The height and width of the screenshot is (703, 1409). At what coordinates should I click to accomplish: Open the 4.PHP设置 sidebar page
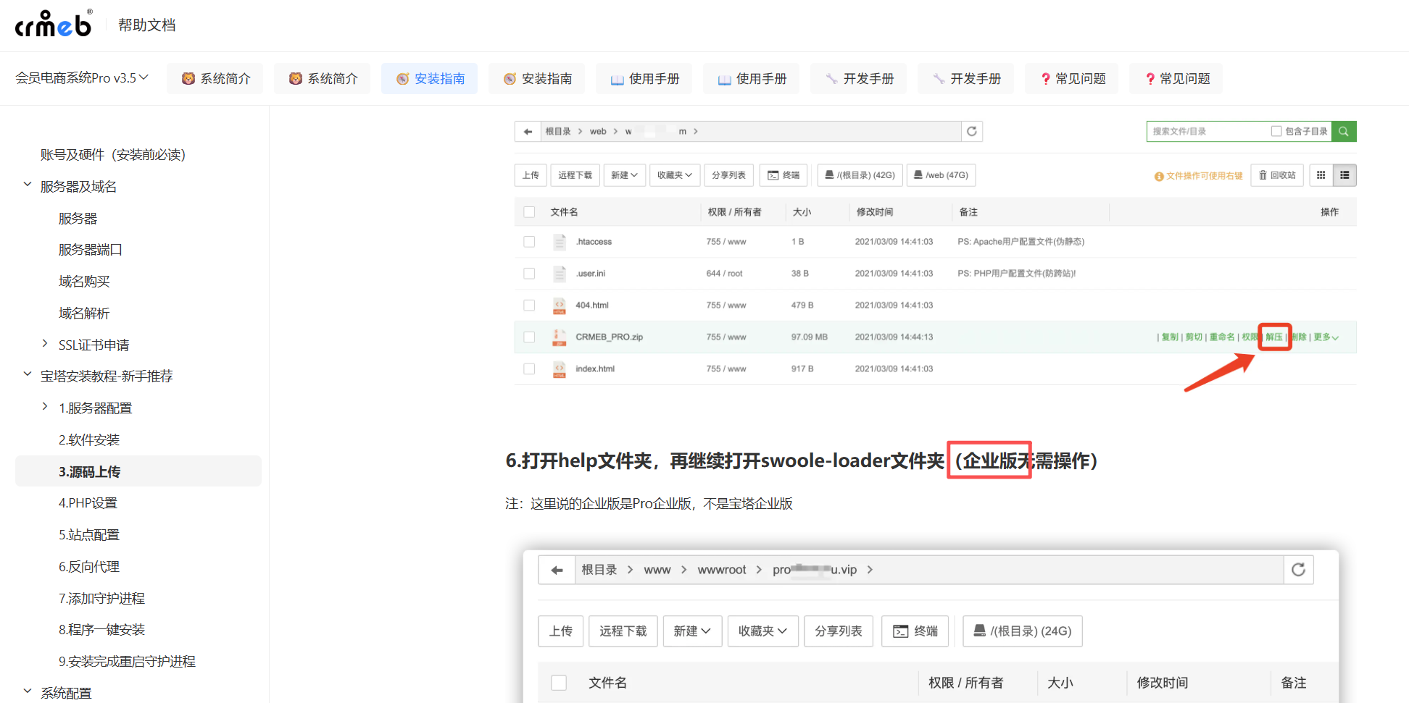pyautogui.click(x=88, y=503)
